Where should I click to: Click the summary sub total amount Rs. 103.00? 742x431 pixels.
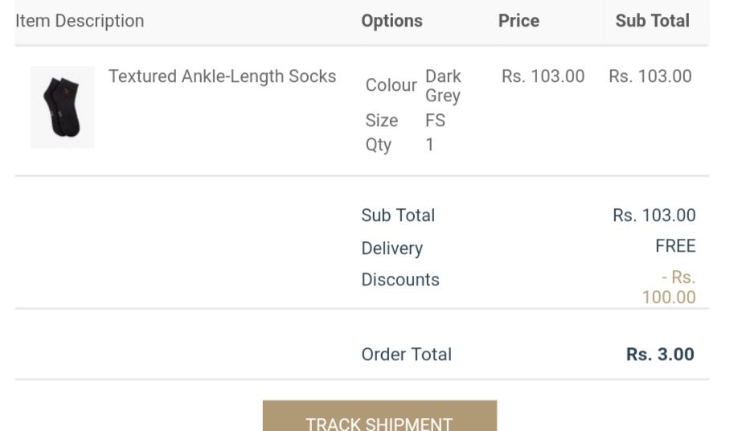pos(654,215)
